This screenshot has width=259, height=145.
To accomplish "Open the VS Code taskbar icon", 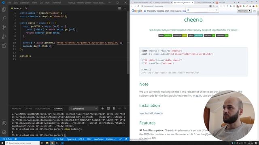I will (x=62, y=143).
